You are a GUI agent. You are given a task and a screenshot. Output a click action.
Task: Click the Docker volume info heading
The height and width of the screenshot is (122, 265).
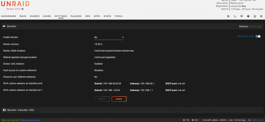pyautogui.click(x=21, y=110)
